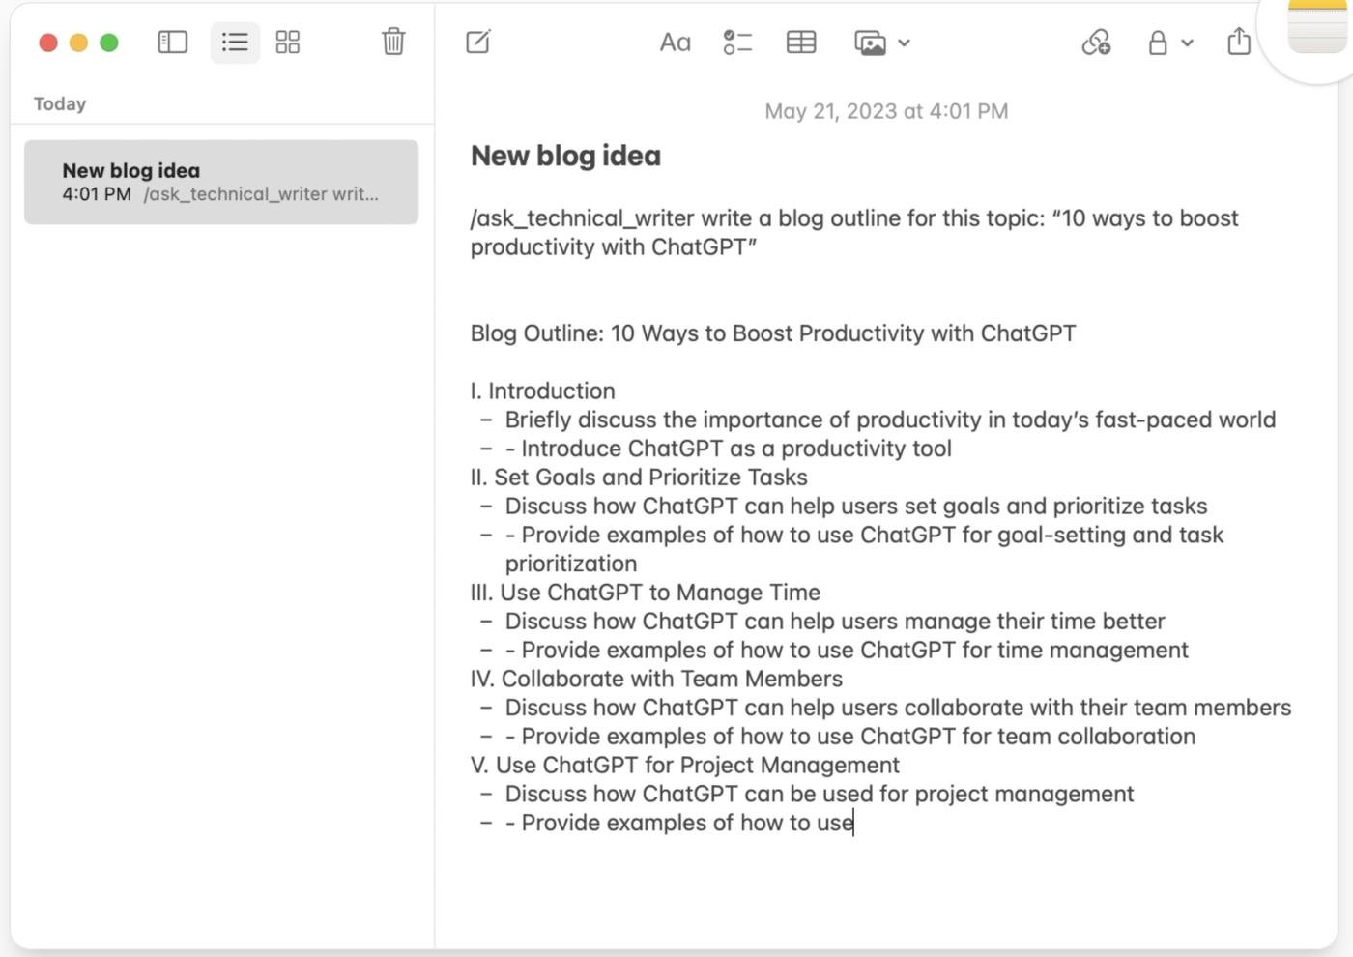The width and height of the screenshot is (1353, 957).
Task: Select the 'New blog idea' note in list
Action: pyautogui.click(x=221, y=182)
